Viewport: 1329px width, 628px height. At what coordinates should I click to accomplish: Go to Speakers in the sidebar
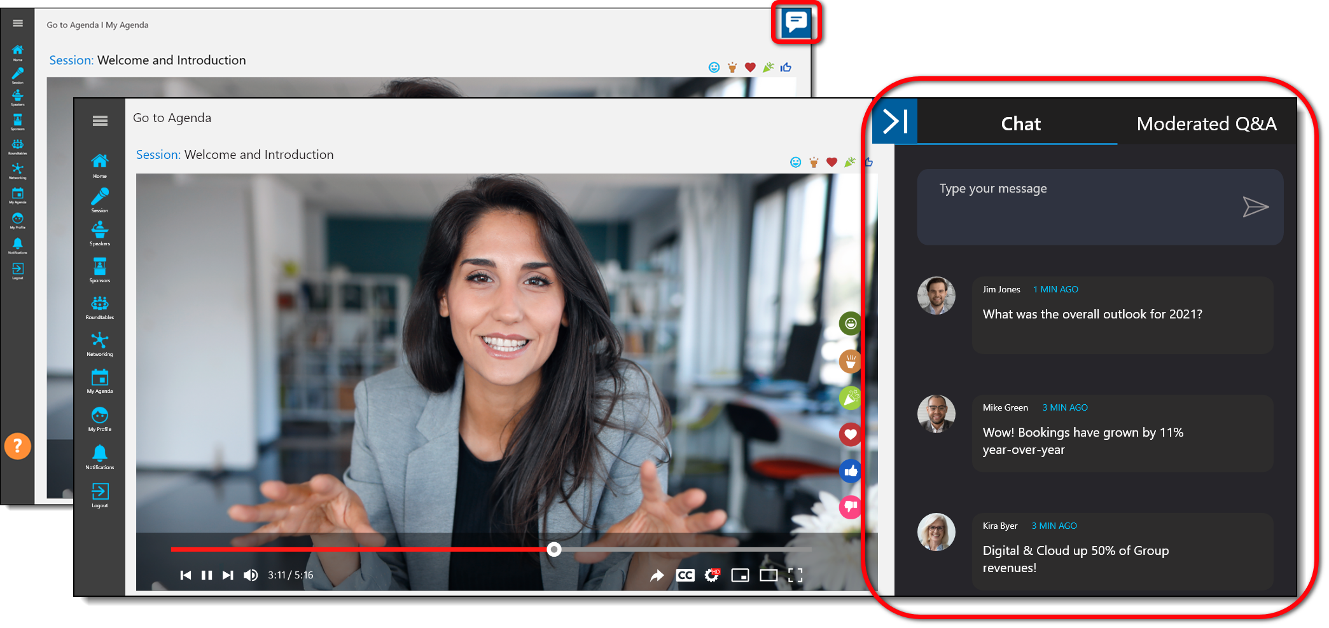click(100, 233)
